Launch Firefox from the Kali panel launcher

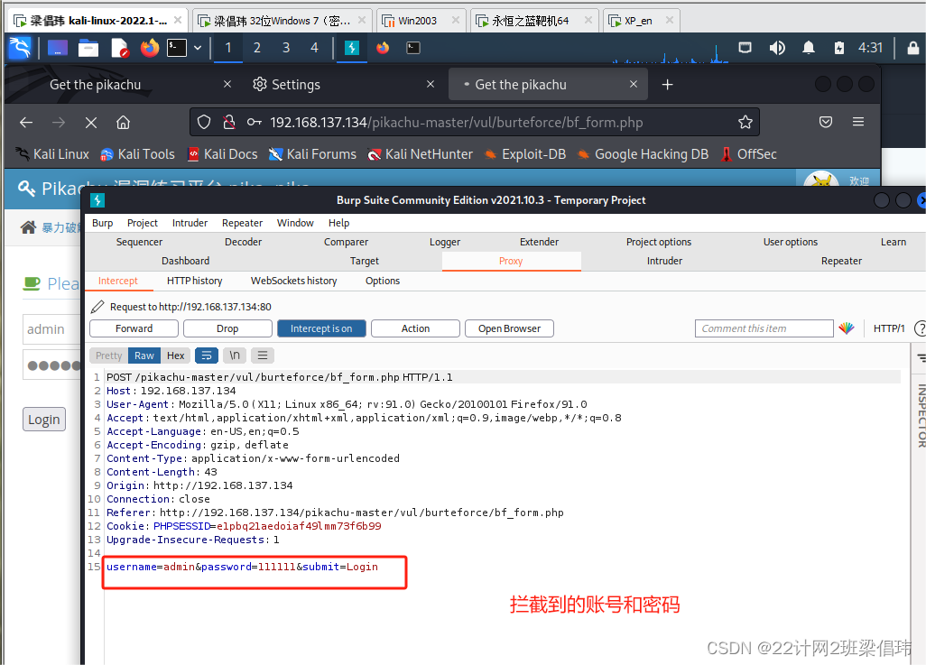[x=150, y=48]
